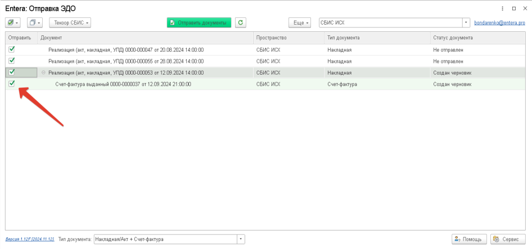Sort by the Пространство column header
This screenshot has width=532, height=249.
(288, 38)
